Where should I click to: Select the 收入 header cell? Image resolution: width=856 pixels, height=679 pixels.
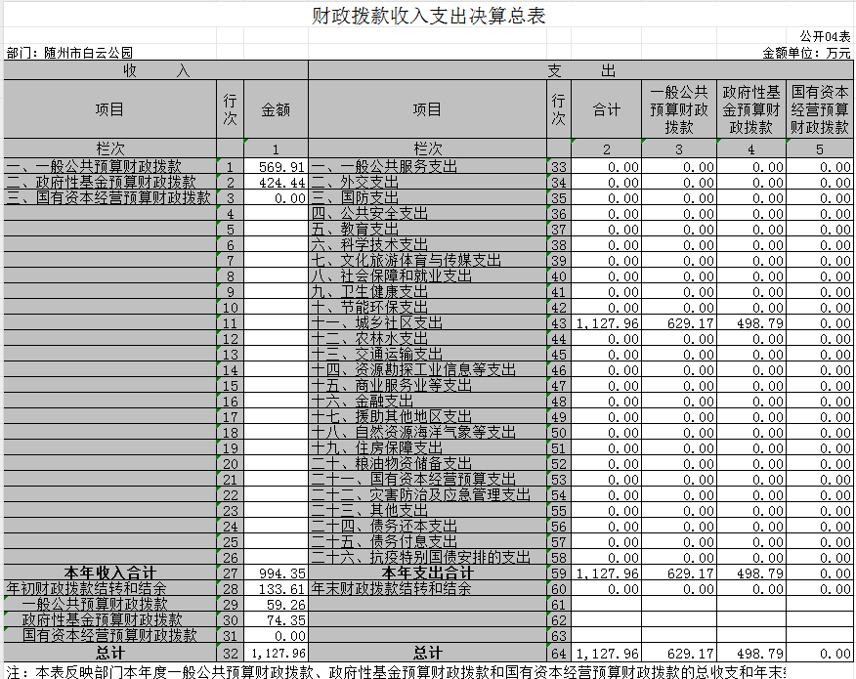(x=156, y=70)
